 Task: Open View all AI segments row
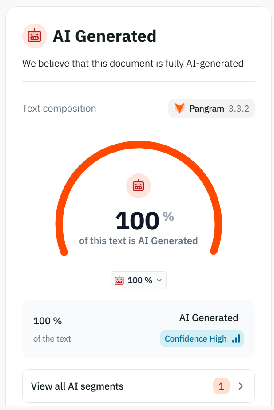coord(139,386)
